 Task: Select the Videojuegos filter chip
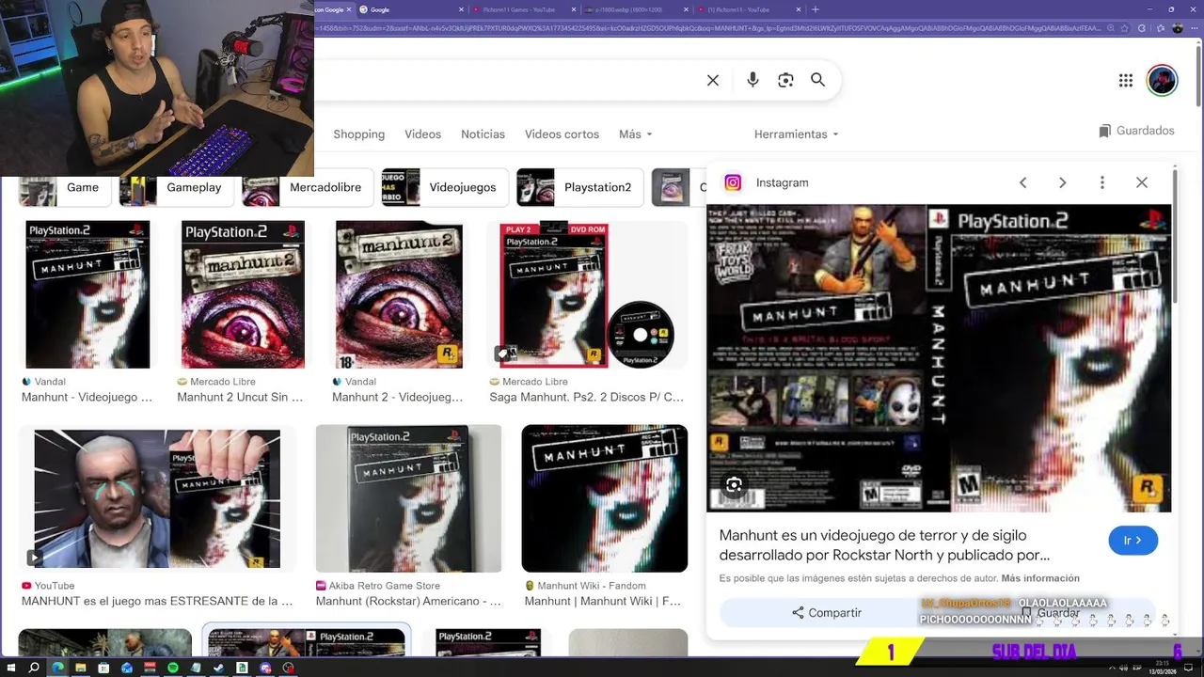click(x=445, y=187)
